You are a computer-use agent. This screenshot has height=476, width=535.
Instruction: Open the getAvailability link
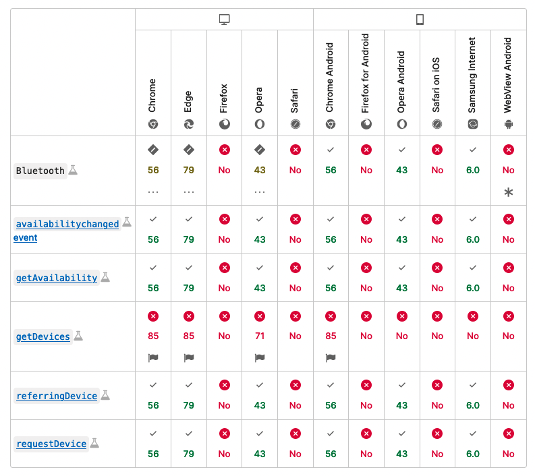(x=57, y=278)
